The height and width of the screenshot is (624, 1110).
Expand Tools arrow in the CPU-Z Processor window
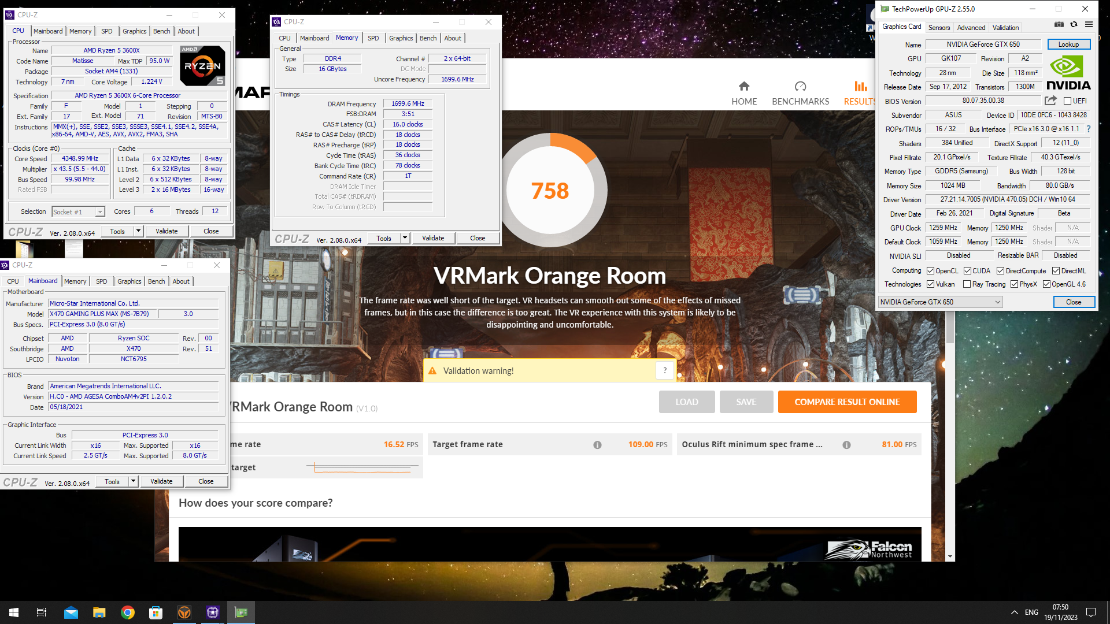[138, 231]
